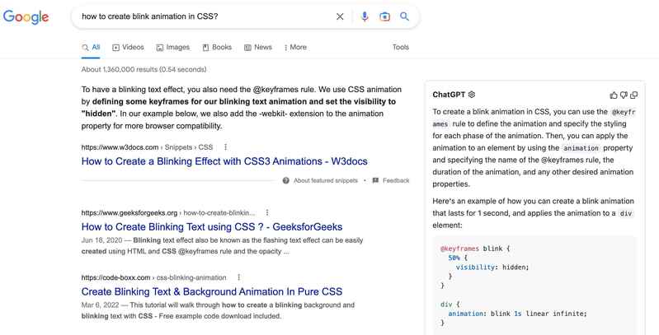Click the 50% keyframe code line
Viewport: 659px width, 335px height.
(458, 258)
